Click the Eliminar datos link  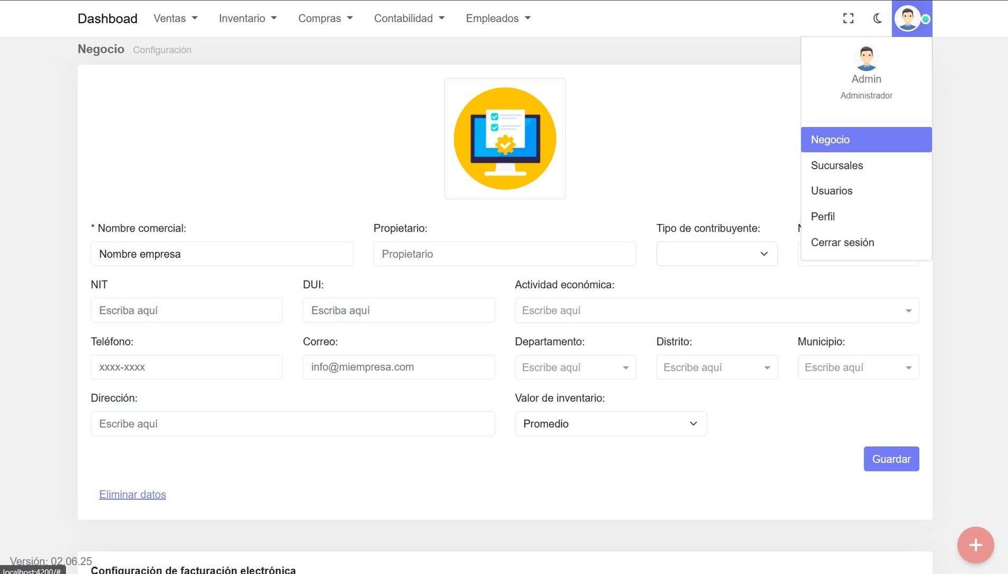[132, 495]
